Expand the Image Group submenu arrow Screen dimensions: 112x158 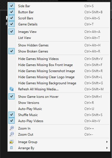click(x=107, y=142)
